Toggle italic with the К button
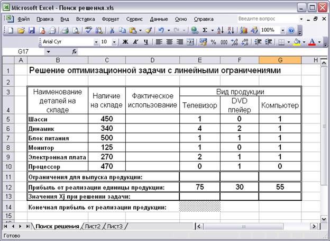Viewport: 330px width, 241px height. 135,42
